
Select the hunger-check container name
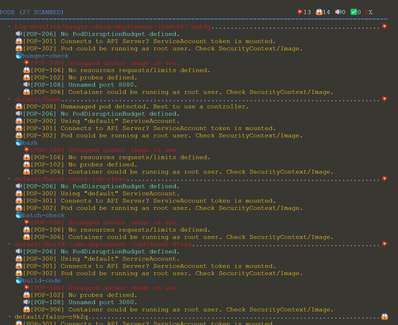45,56
